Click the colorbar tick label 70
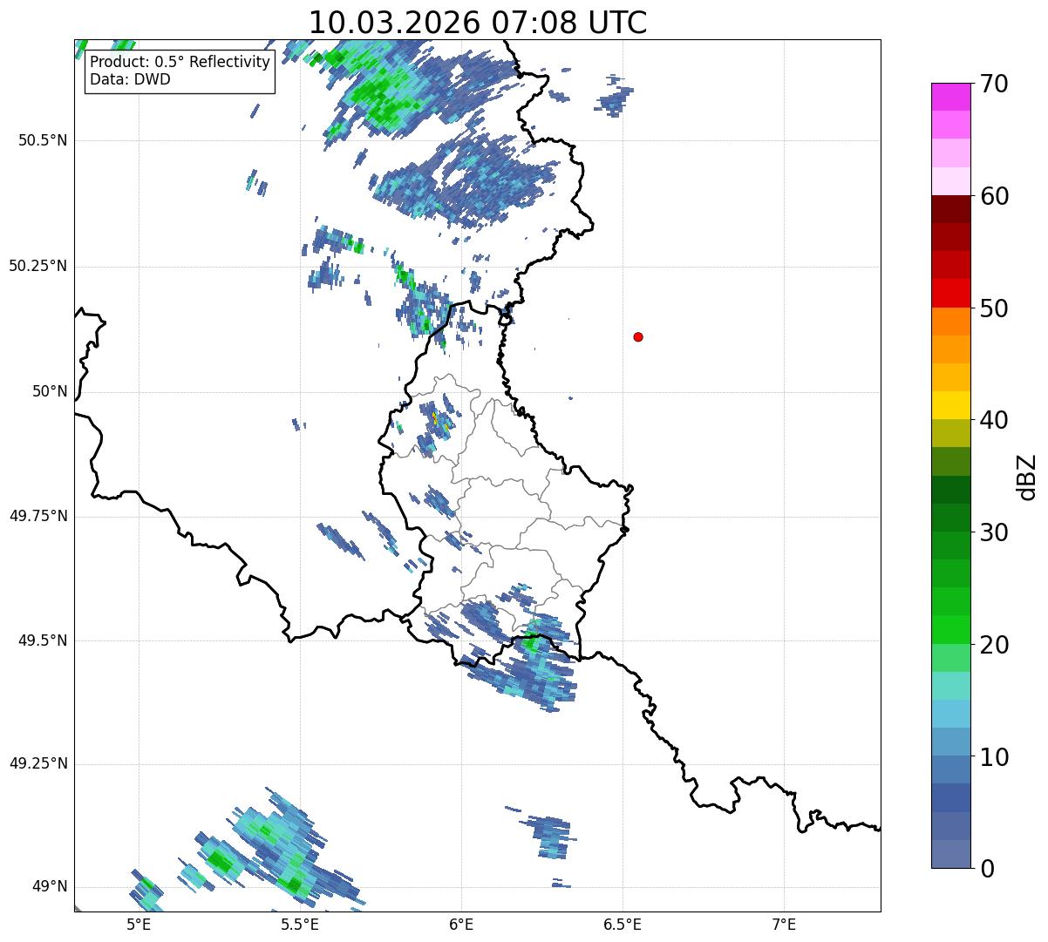1048x942 pixels. pyautogui.click(x=994, y=84)
